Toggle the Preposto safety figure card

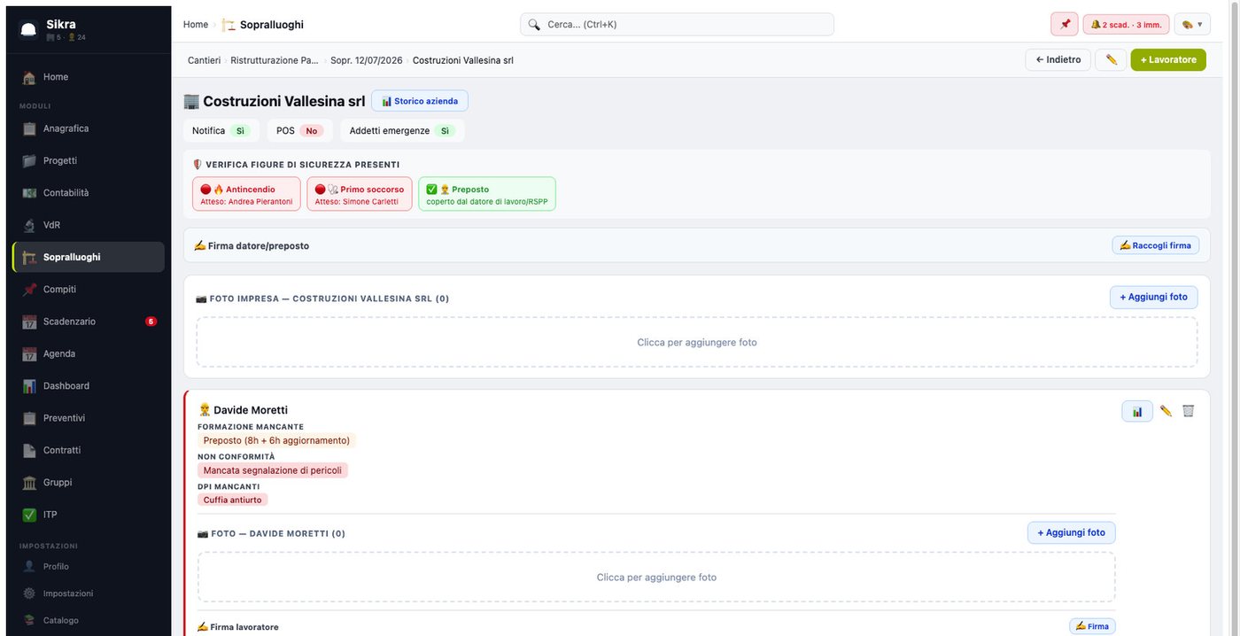tap(487, 194)
